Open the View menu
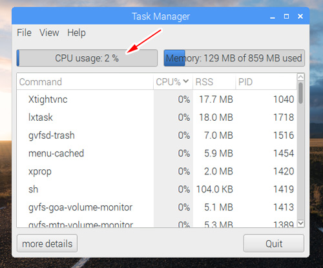 pyautogui.click(x=49, y=33)
